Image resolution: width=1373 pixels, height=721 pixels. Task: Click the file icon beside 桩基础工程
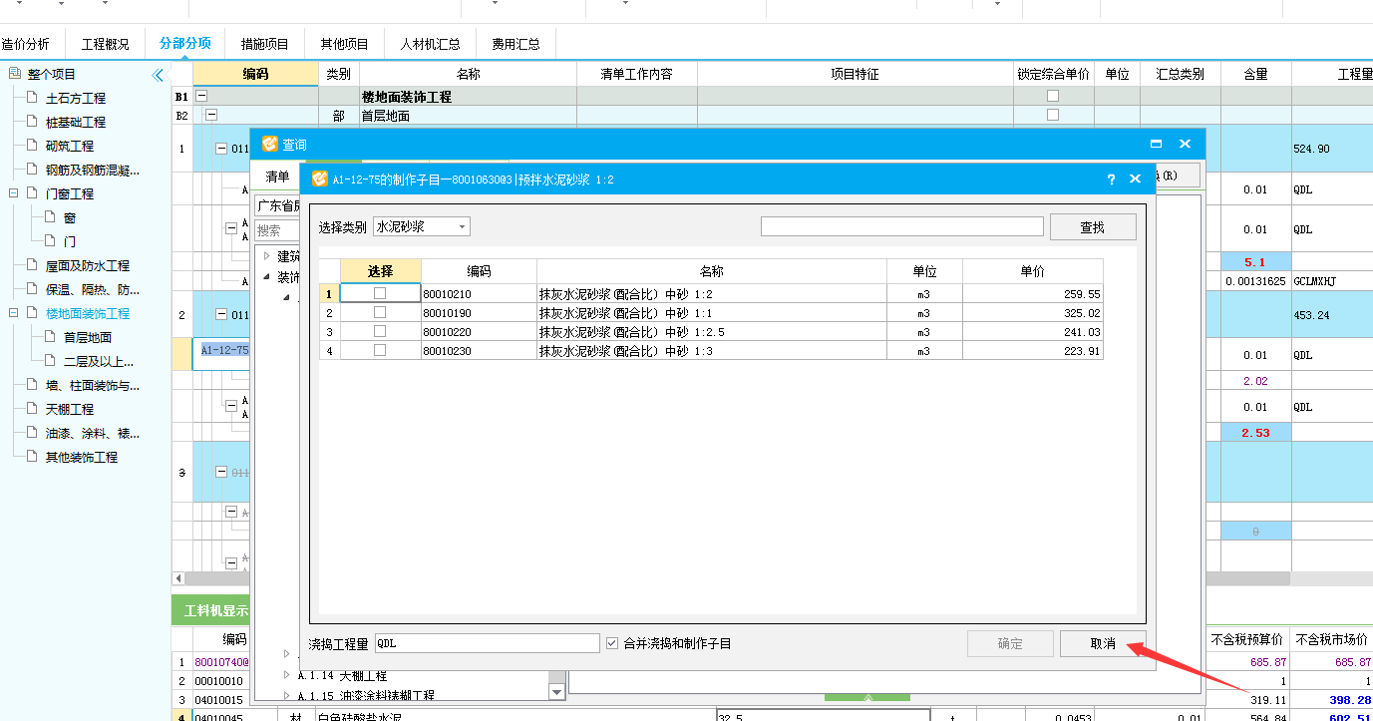(32, 122)
